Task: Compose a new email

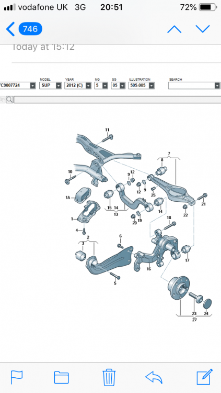Action: 204,377
